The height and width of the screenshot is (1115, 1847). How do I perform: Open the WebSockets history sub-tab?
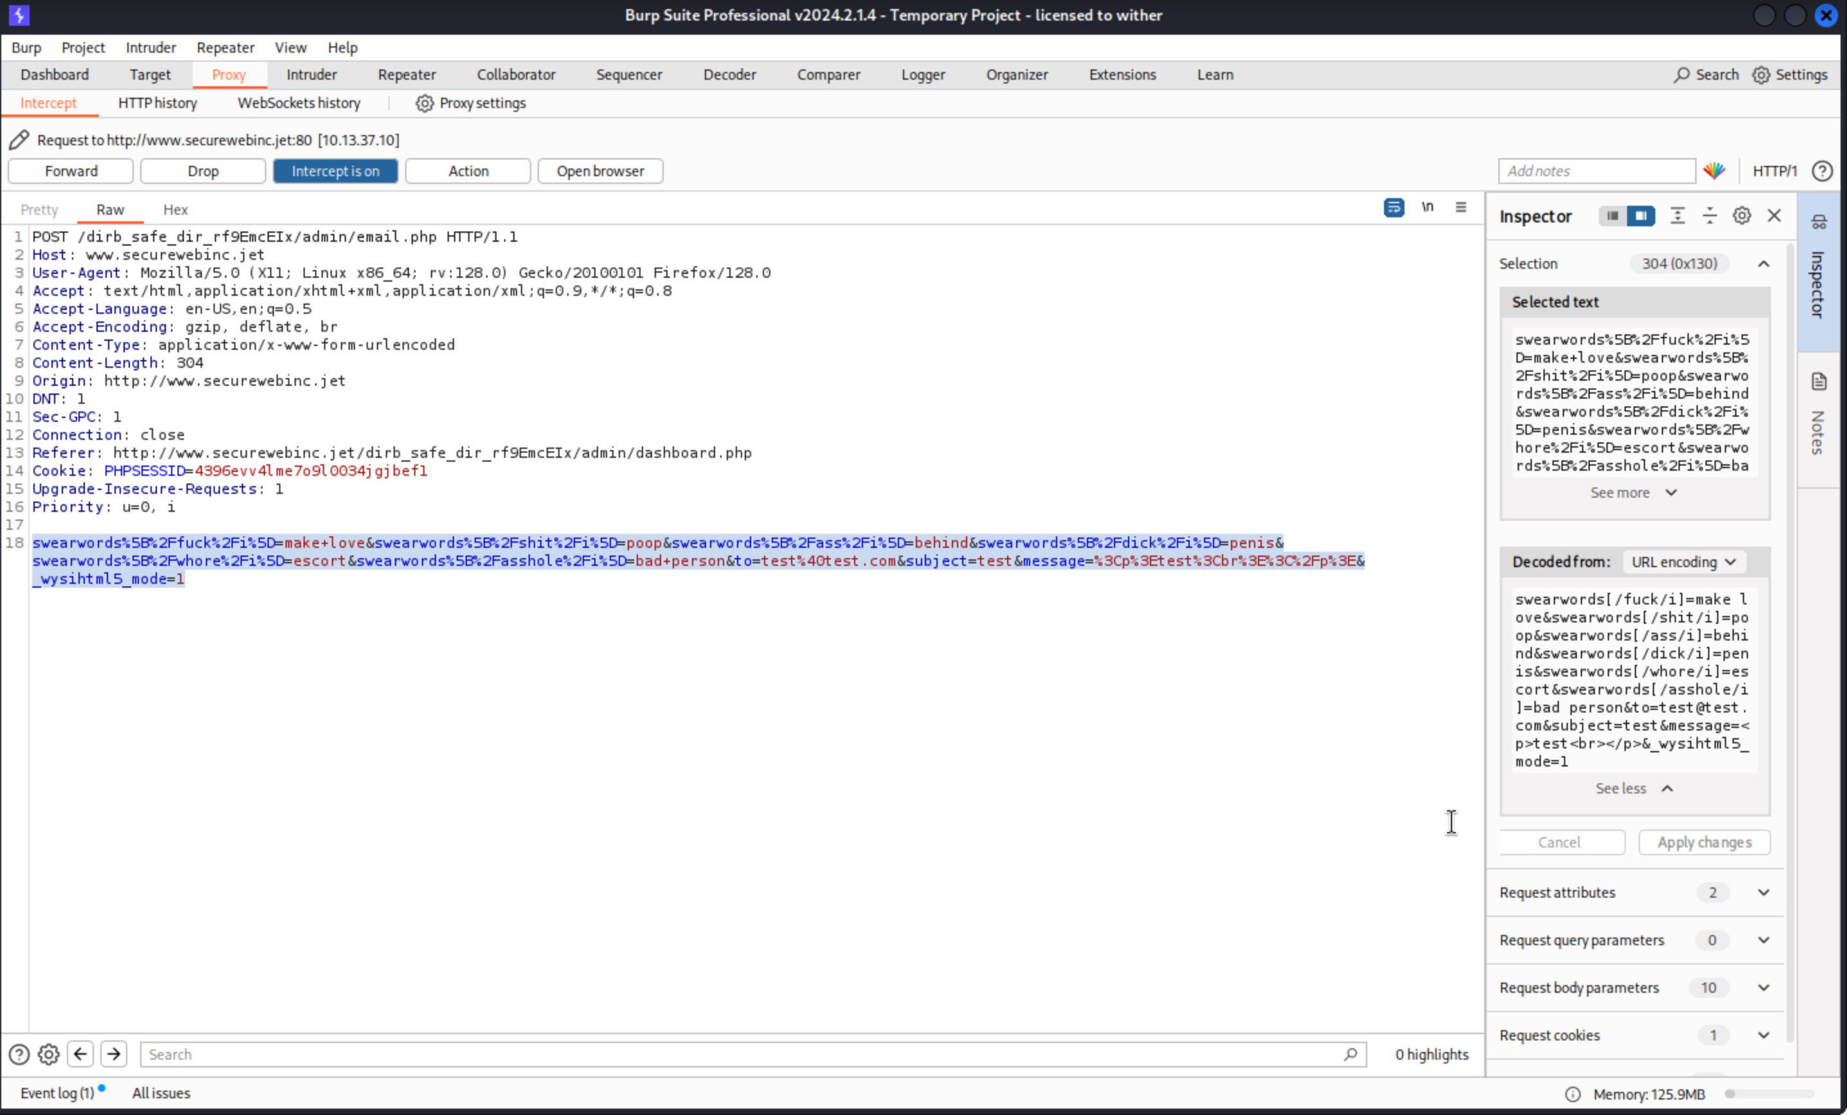tap(299, 104)
